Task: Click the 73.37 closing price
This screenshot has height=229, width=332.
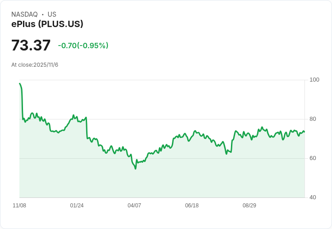Action: pos(31,46)
